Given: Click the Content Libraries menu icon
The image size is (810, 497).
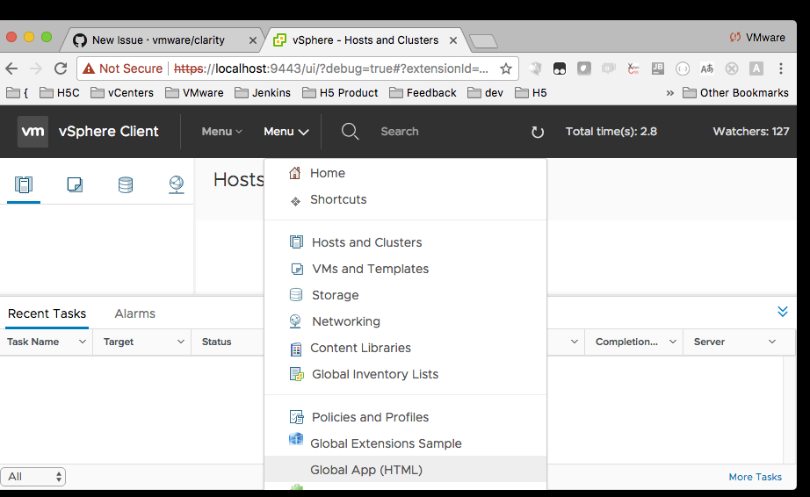Looking at the screenshot, I should tap(295, 349).
